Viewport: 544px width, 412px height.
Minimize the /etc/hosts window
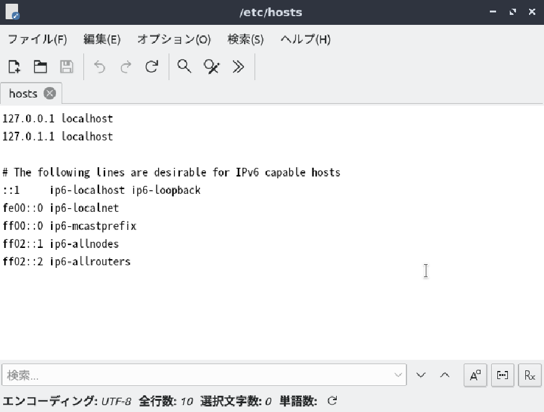coord(493,12)
